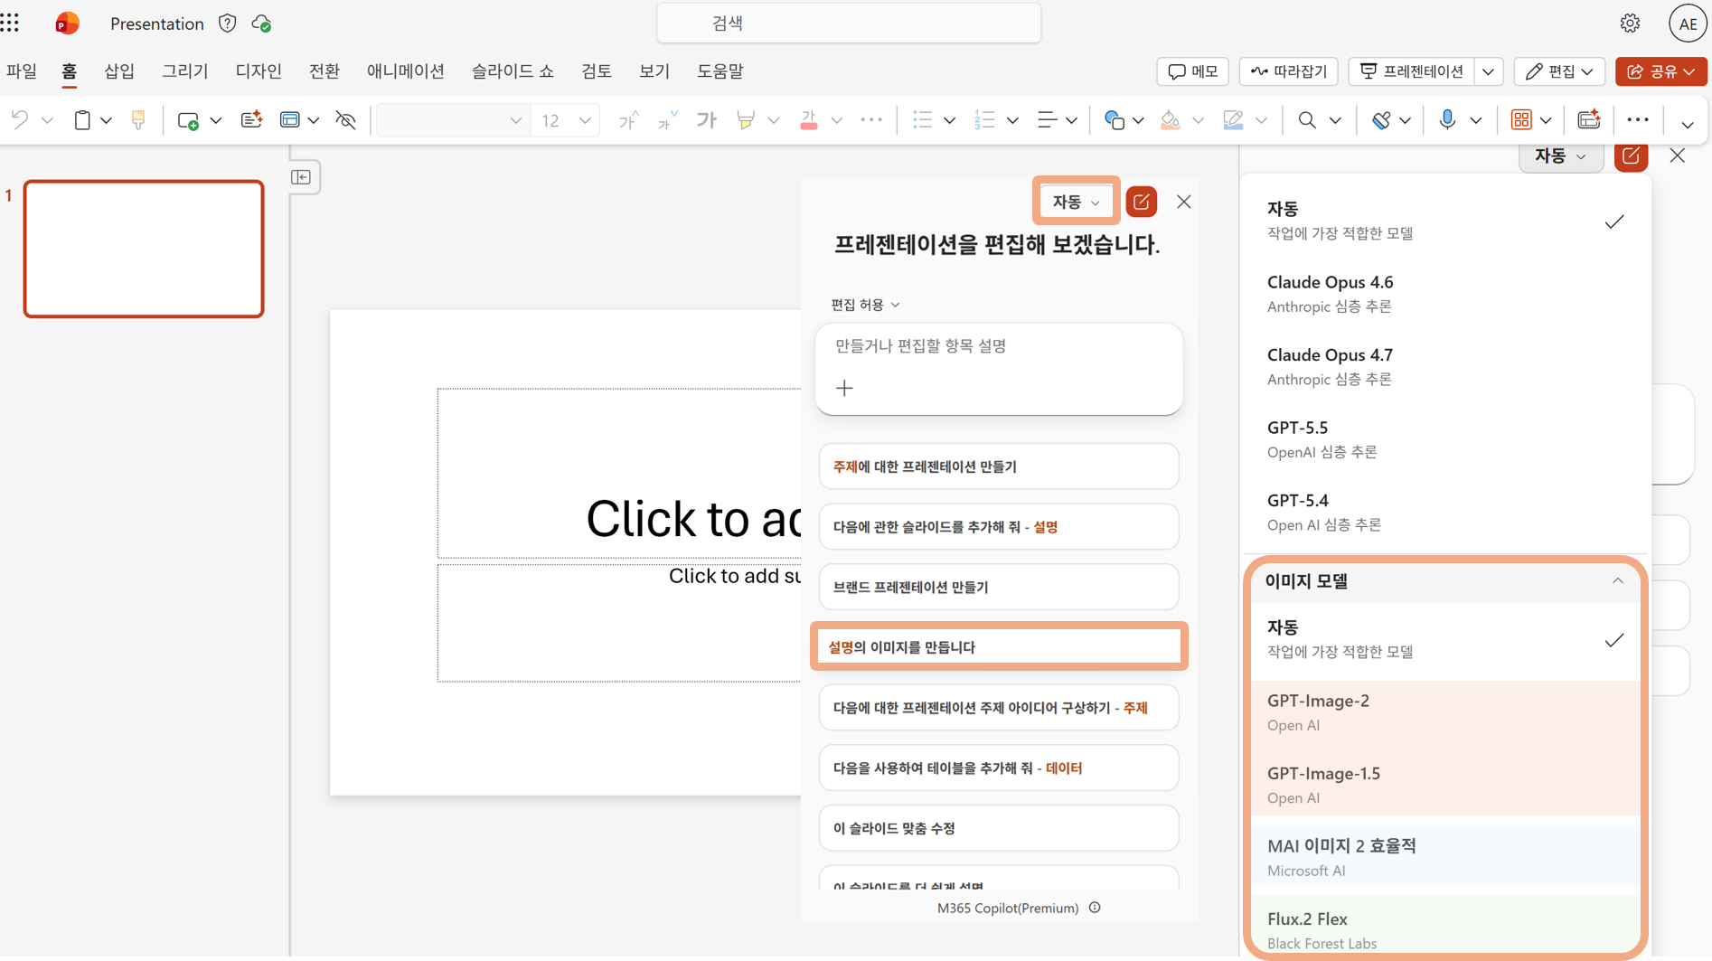Choose the 설명의 이미지를 만듭니다 suggestion
Screen dimensions: 1712x961
[999, 647]
